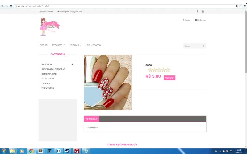Click the page vertical scrollbar thumb
This screenshot has height=154, width=247.
pos(245,42)
